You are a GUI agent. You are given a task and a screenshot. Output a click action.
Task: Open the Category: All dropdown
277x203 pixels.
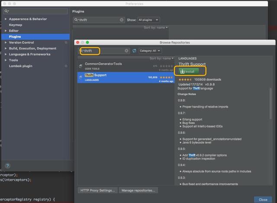150,51
